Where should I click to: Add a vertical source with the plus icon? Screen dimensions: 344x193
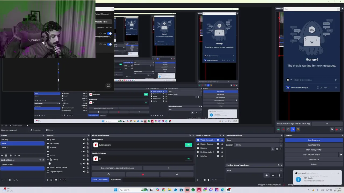(197, 180)
